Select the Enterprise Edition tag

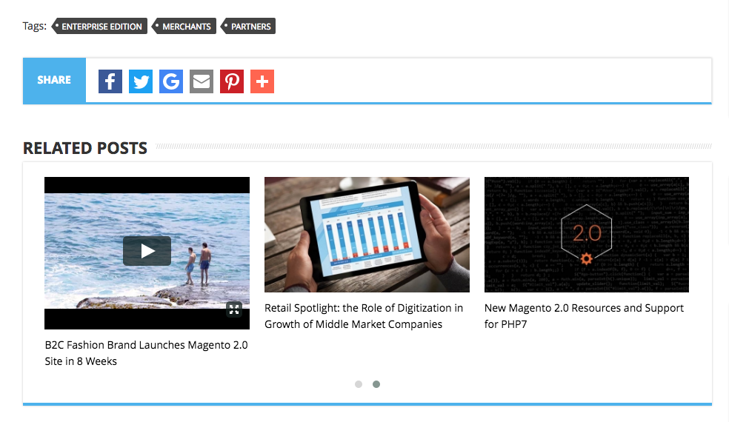pyautogui.click(x=101, y=27)
